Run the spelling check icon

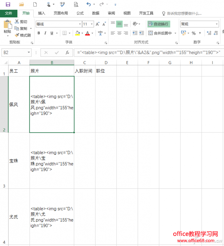tap(62, 4)
